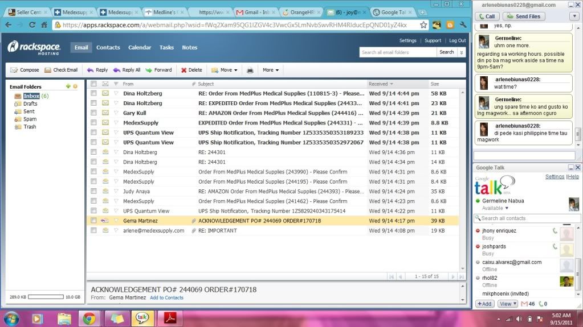Check the arlene@medexsupply.com email checkbox
Viewport: 583px width, 327px height.
point(93,230)
